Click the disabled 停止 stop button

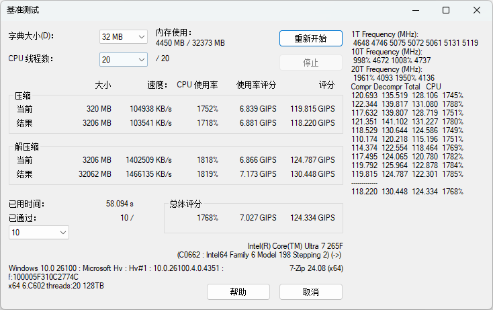click(x=310, y=63)
